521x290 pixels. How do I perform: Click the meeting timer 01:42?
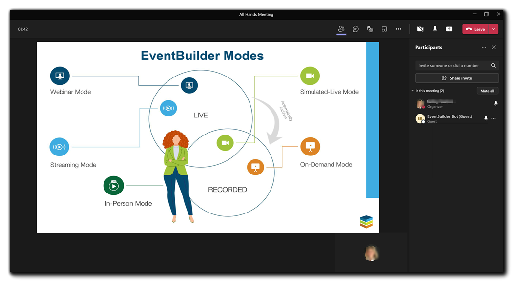click(23, 29)
